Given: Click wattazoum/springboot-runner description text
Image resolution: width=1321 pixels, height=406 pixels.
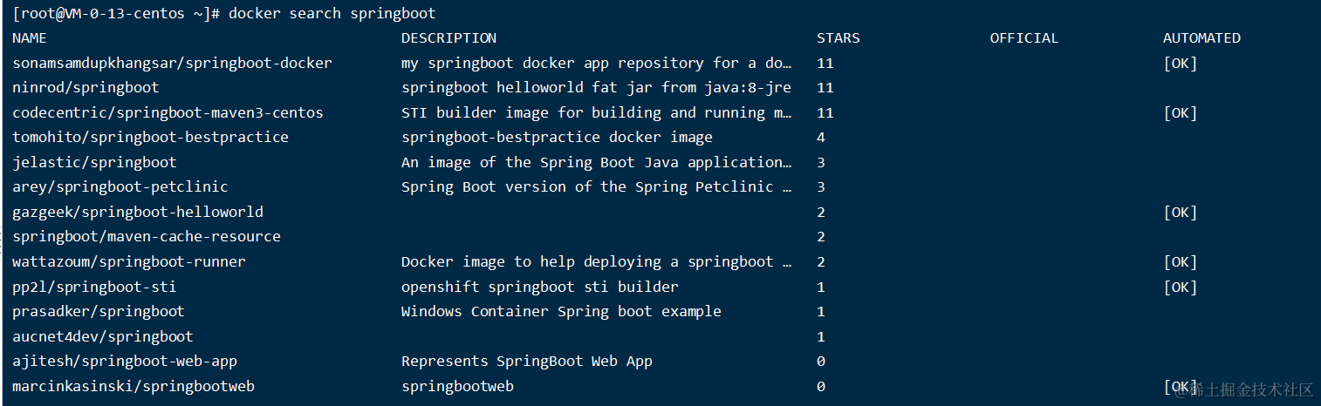Looking at the screenshot, I should pyautogui.click(x=596, y=261).
